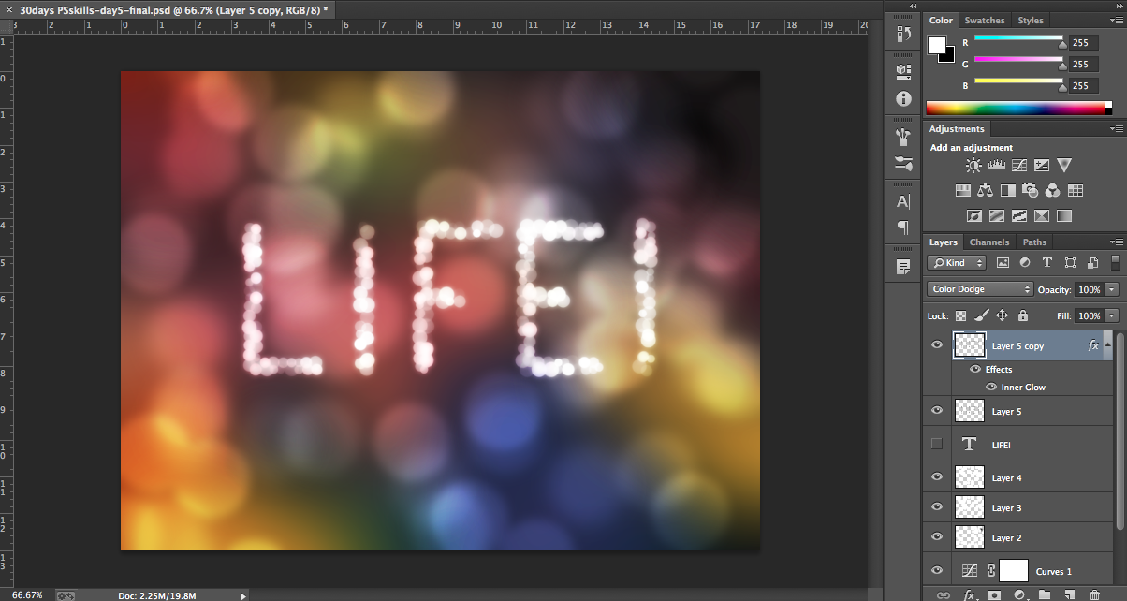
Task: Add a Gradient Map adjustment
Action: point(1064,216)
